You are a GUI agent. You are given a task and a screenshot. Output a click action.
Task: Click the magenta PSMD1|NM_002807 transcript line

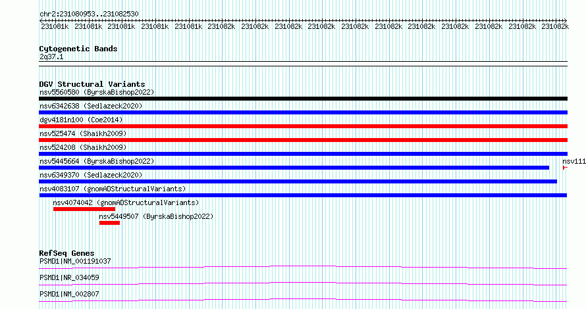tap(303, 300)
